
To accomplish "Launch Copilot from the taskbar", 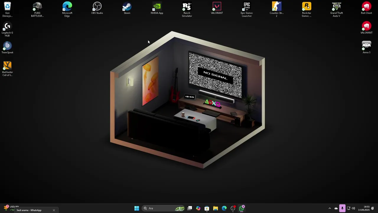I will coord(198,208).
